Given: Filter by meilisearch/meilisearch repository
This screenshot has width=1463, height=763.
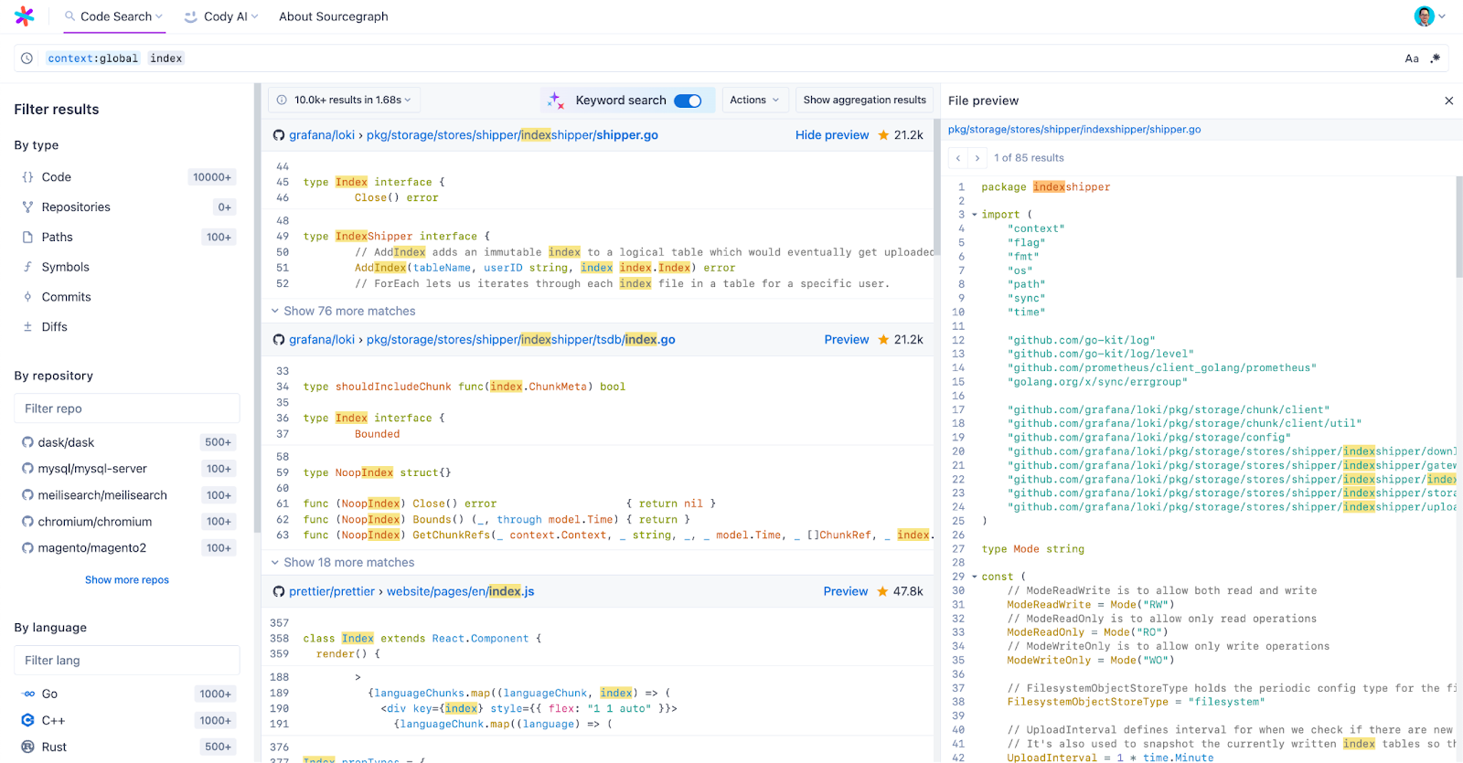Looking at the screenshot, I should tap(127, 495).
